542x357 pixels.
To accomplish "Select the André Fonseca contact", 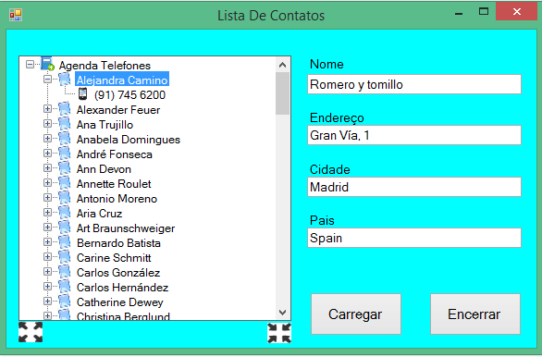I will click(x=114, y=154).
